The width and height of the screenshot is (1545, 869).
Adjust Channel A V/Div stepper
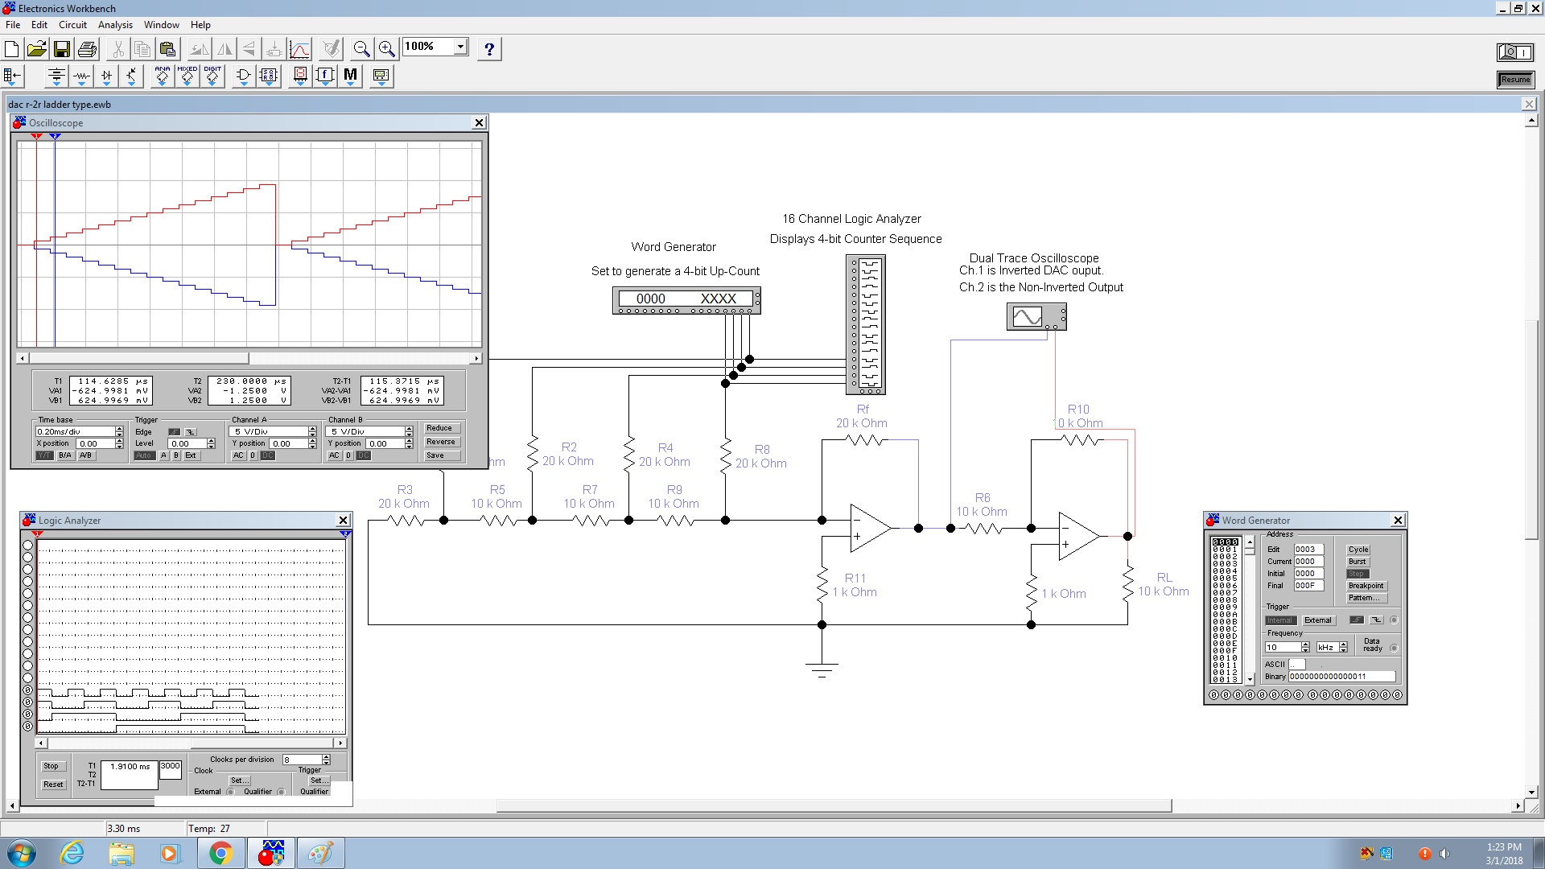312,432
